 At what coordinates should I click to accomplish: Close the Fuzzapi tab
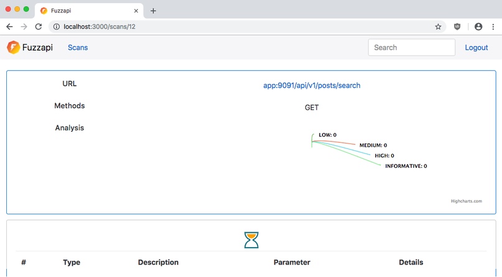(x=136, y=11)
